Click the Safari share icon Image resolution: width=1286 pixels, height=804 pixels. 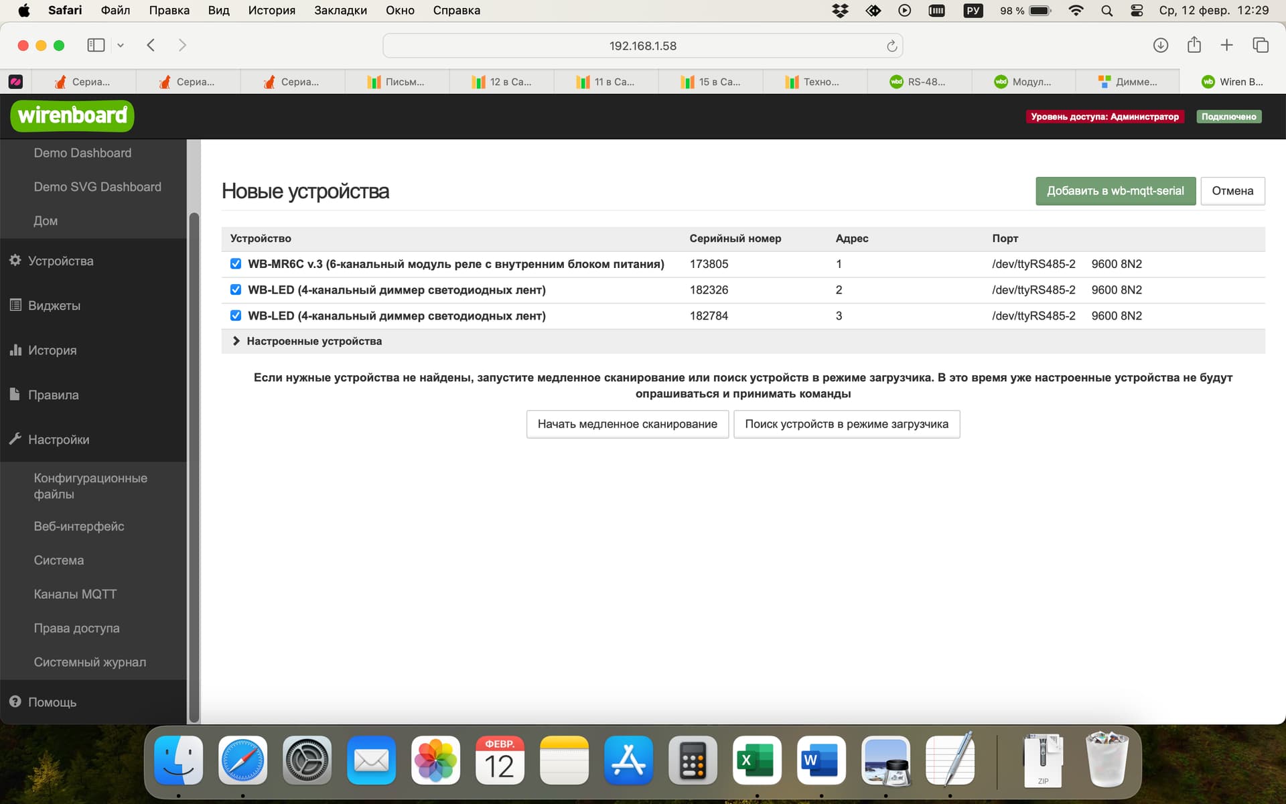click(x=1194, y=45)
